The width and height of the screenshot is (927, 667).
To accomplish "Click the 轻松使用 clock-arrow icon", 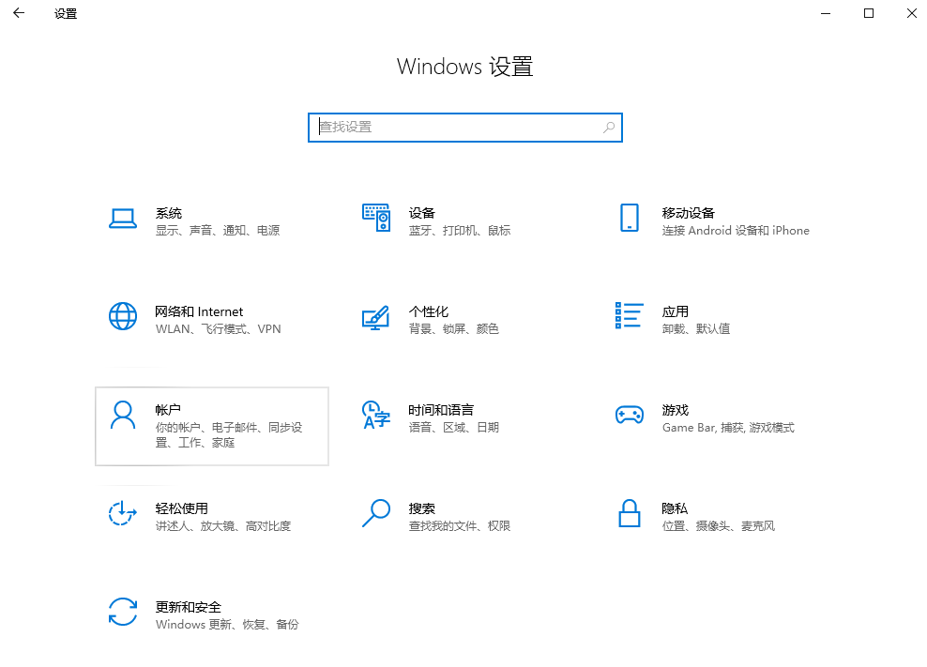I will click(123, 513).
